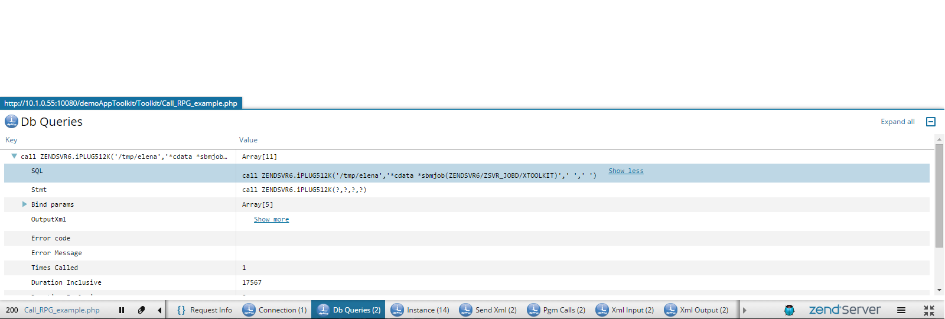Click the Array[11] value
This screenshot has width=945, height=319.
coord(259,157)
